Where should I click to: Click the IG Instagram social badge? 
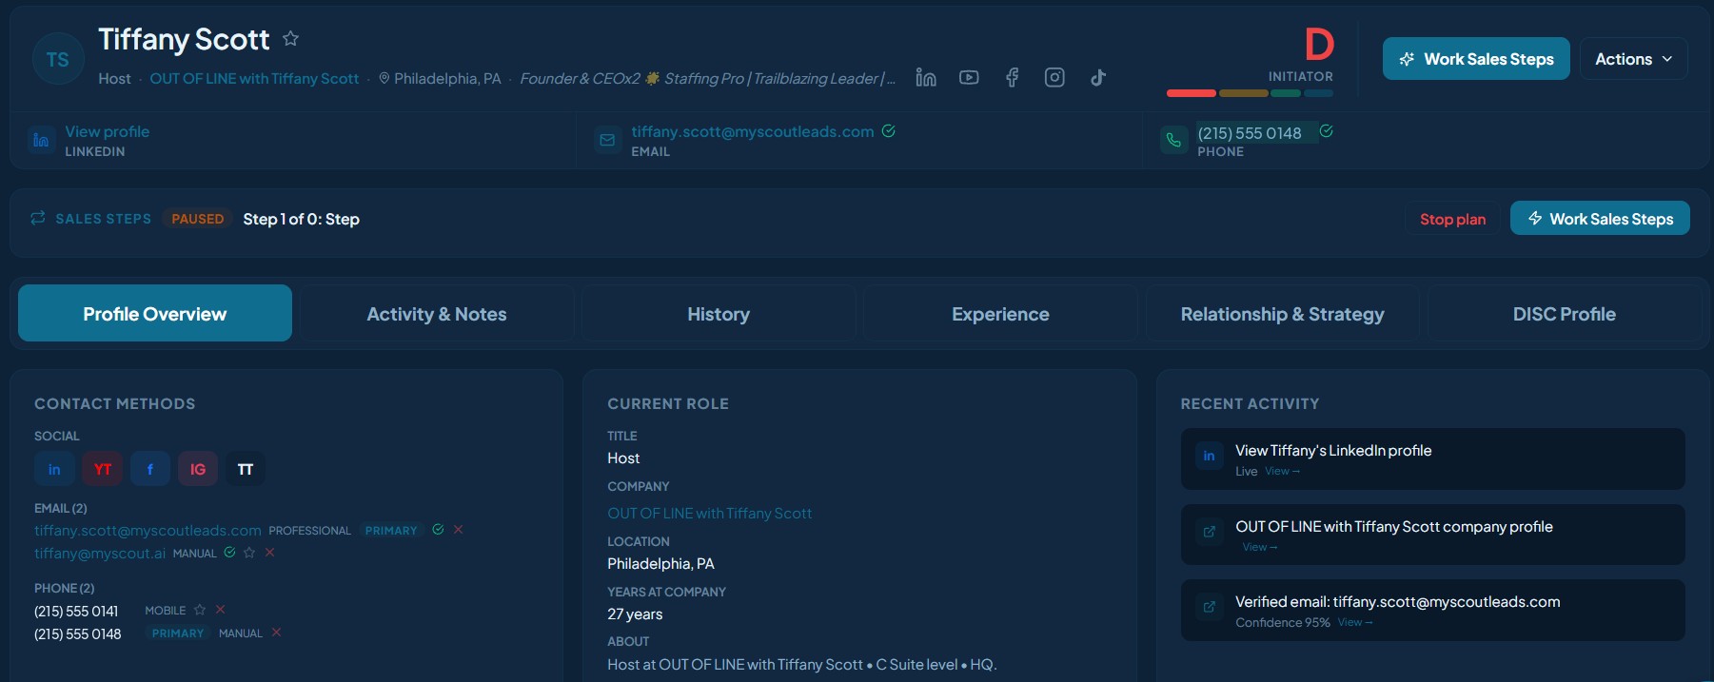pos(198,469)
